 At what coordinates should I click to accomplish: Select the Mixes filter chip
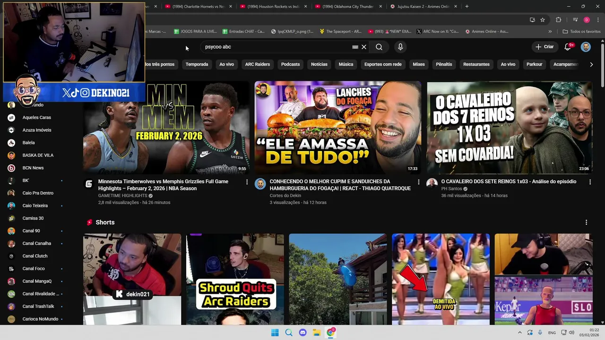point(419,64)
